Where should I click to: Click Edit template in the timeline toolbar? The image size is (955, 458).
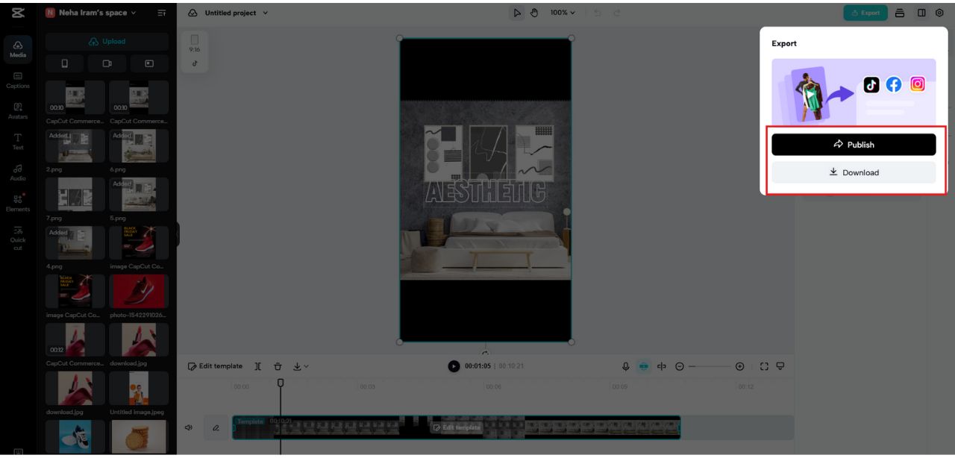215,366
